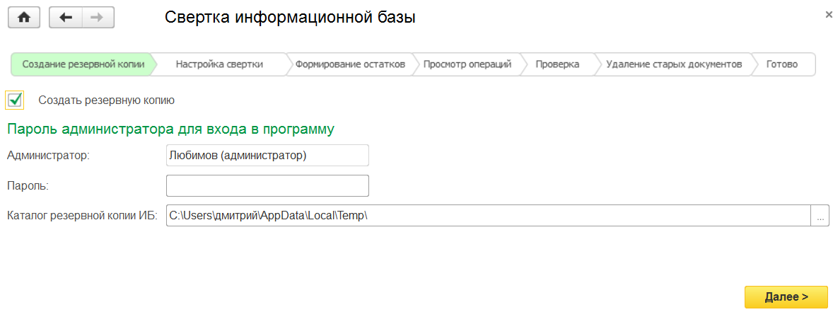Viewport: 833px width, 312px height.
Task: Click the Каталог резервной копии ИБ path field
Action: [x=488, y=216]
